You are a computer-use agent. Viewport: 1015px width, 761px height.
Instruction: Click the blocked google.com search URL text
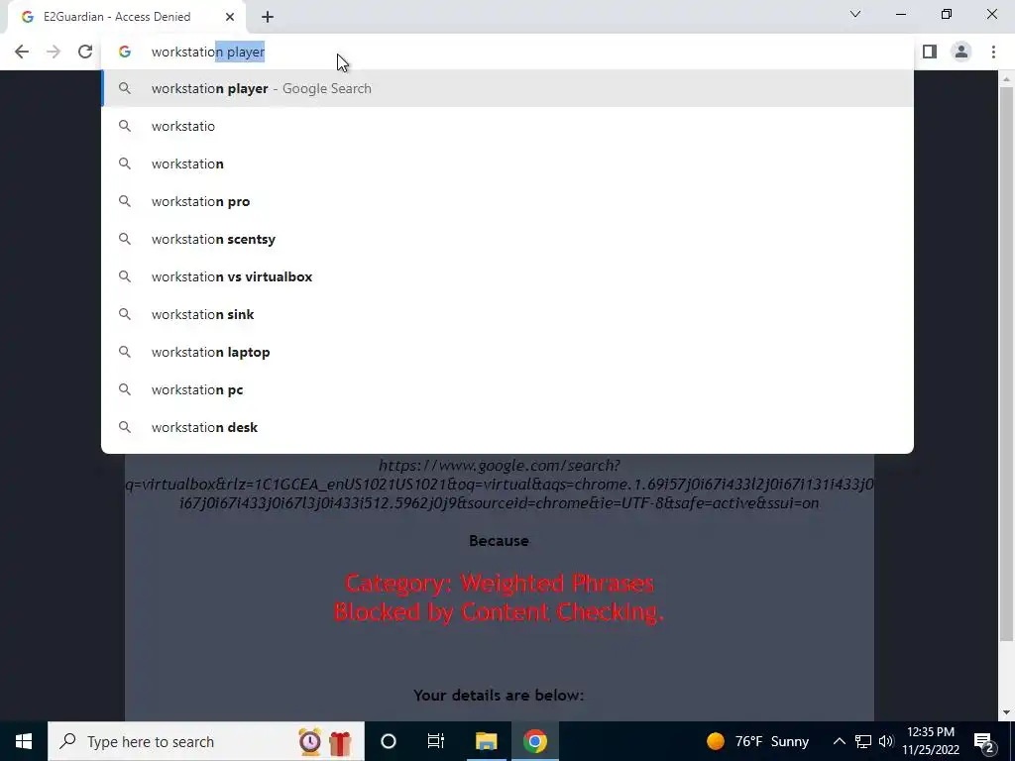pos(500,484)
